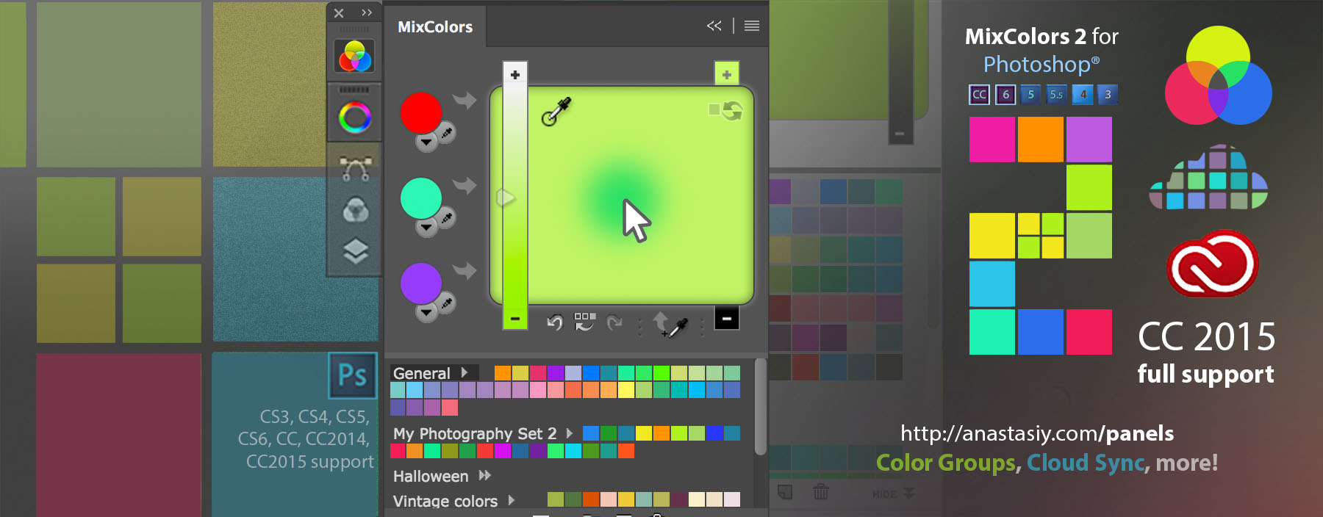Click the swatch groups scrollbar
This screenshot has height=517, width=1323.
click(x=760, y=408)
